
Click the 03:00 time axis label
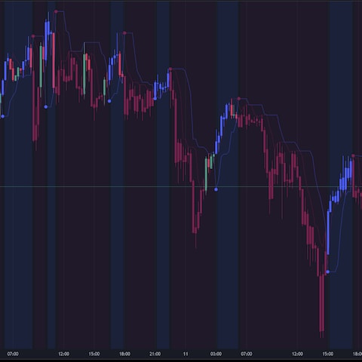(216, 354)
